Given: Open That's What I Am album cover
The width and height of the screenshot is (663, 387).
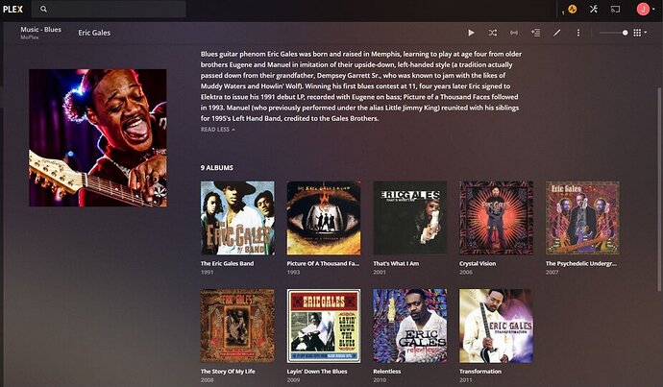Looking at the screenshot, I should [410, 218].
